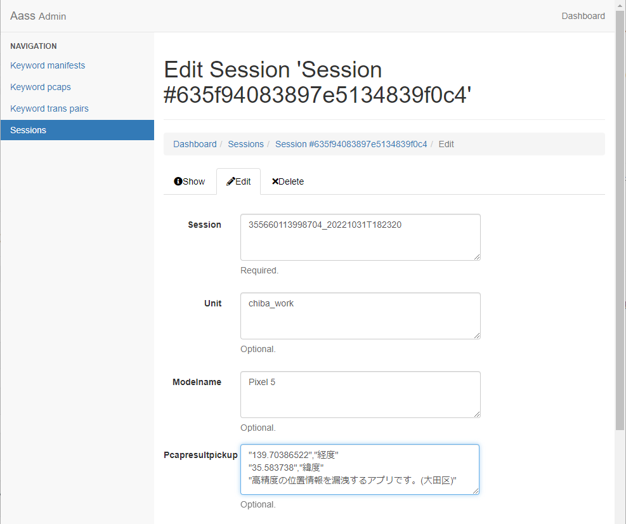Click the Session field resize grip
Screen dimensions: 626x524
pyautogui.click(x=477, y=257)
